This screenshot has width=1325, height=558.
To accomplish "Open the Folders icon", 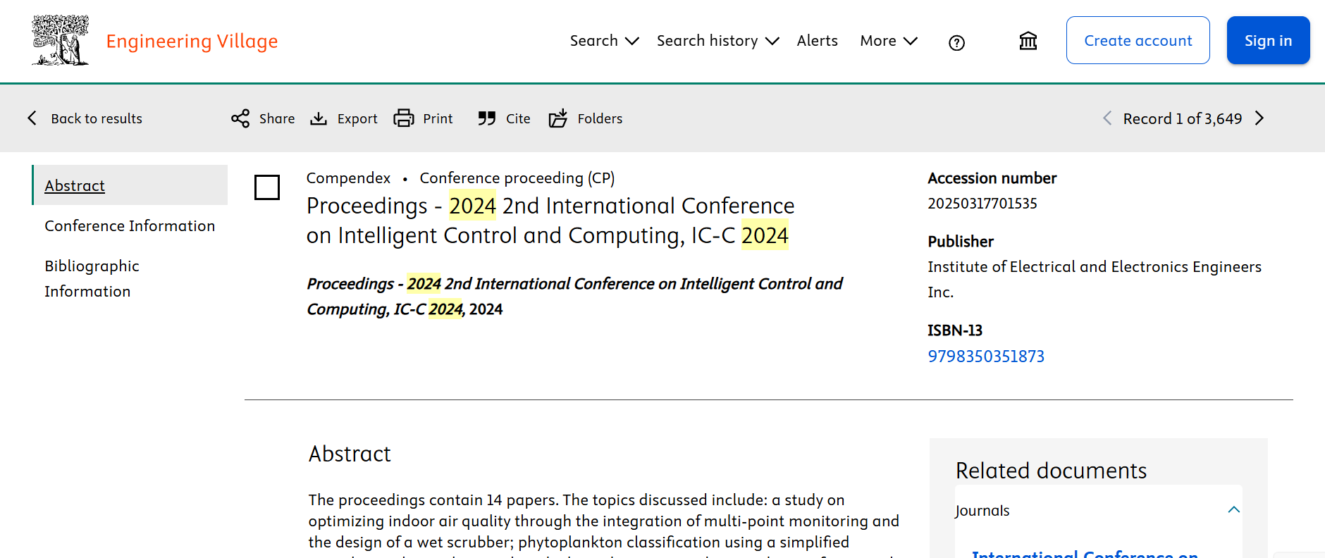I will [x=558, y=118].
